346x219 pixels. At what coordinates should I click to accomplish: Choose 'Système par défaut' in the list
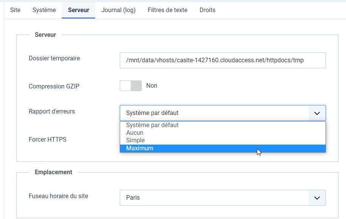(152, 125)
